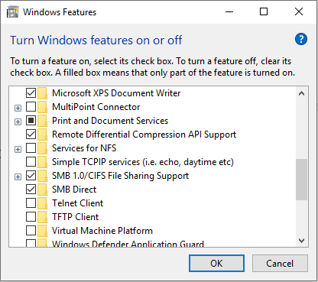The height and width of the screenshot is (282, 318).
Task: Click folder icon beside Microsoft XPS Document Writer
Action: [43, 93]
